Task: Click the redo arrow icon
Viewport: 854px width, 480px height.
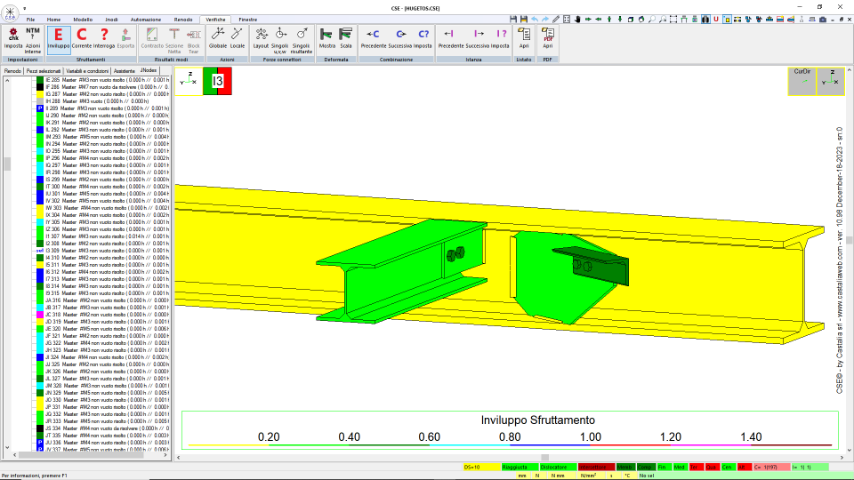Action: pyautogui.click(x=545, y=19)
